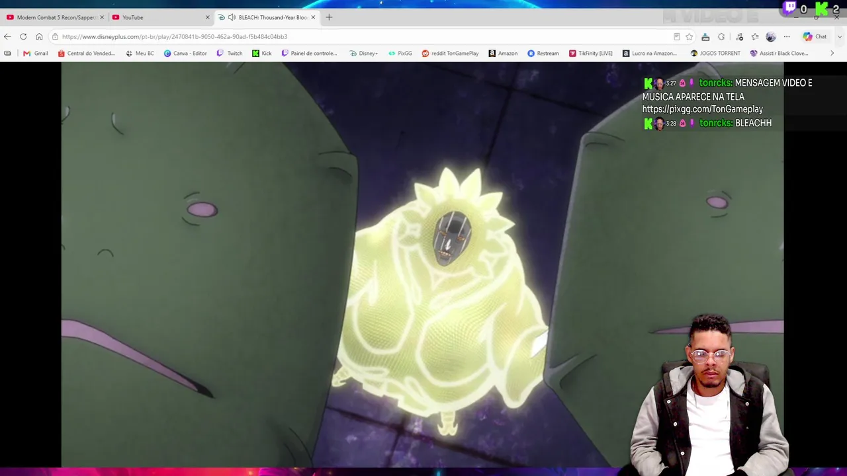Click the Kick viewer count icon overlay
Image resolution: width=847 pixels, height=476 pixels.
821,9
